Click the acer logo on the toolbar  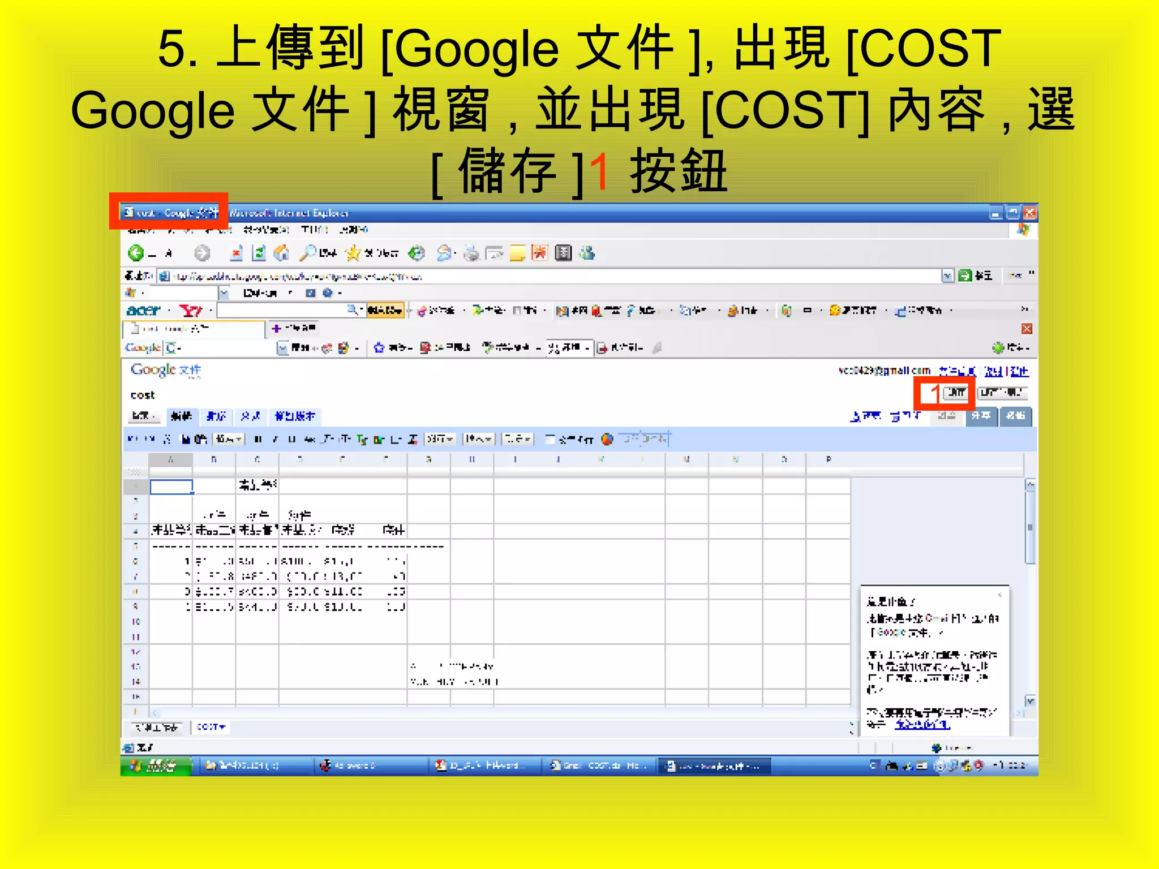pyautogui.click(x=143, y=310)
